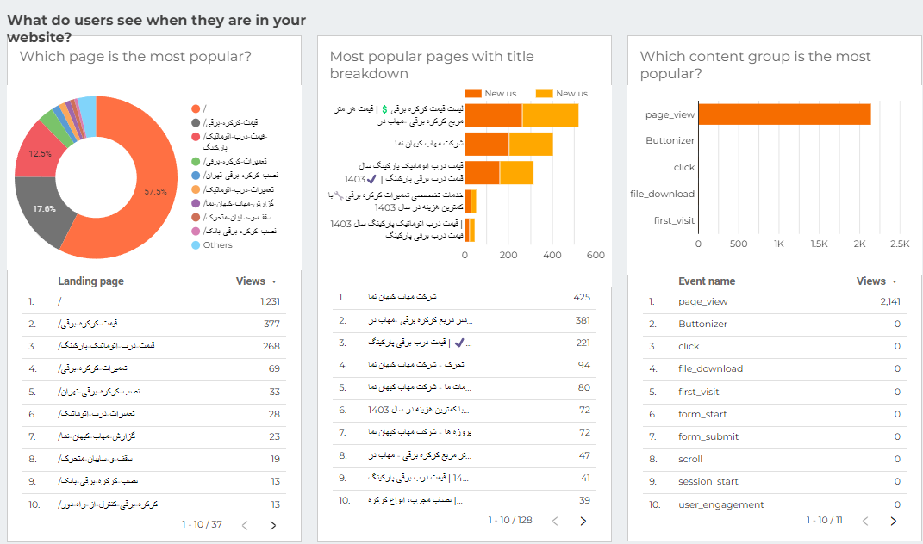Click the Event name column header

707,281
